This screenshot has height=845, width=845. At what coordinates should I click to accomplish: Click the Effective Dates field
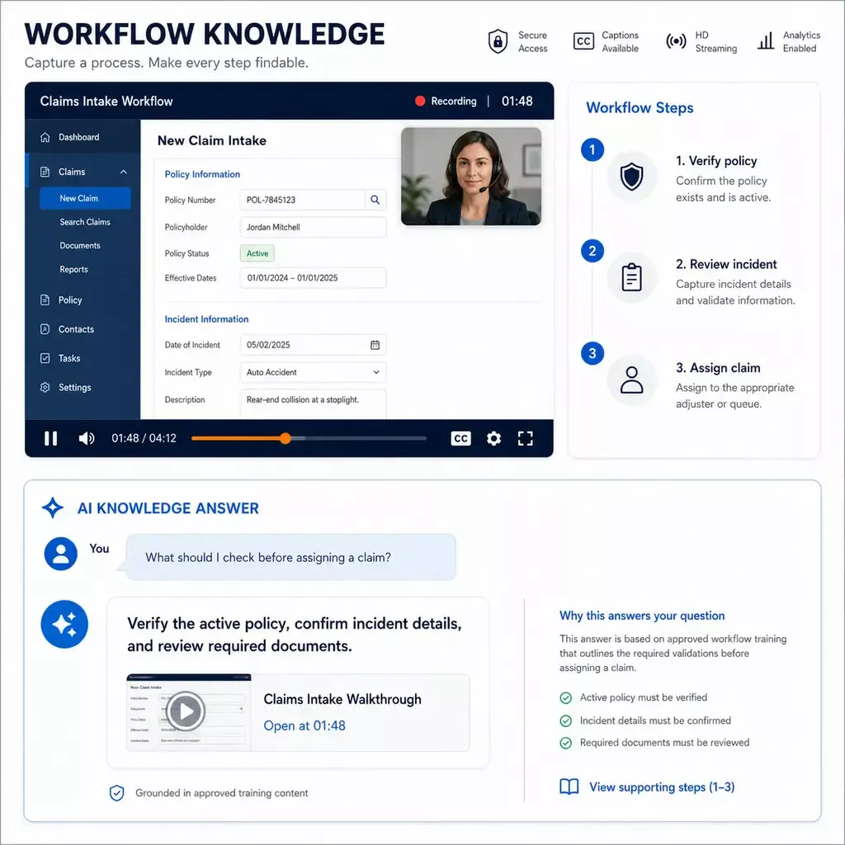point(313,278)
